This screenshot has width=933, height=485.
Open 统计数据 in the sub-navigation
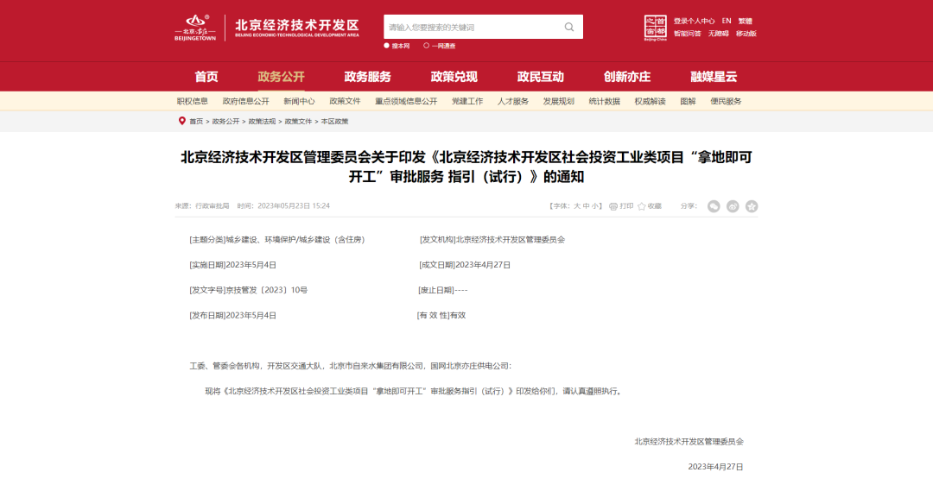click(x=605, y=101)
